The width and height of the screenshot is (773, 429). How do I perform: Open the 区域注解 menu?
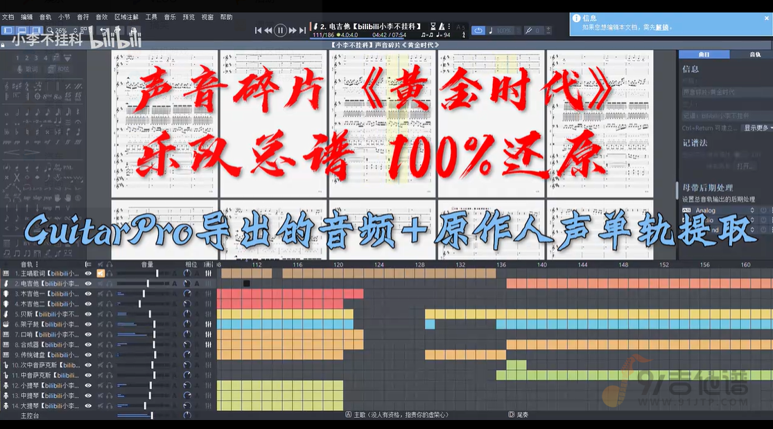point(127,17)
